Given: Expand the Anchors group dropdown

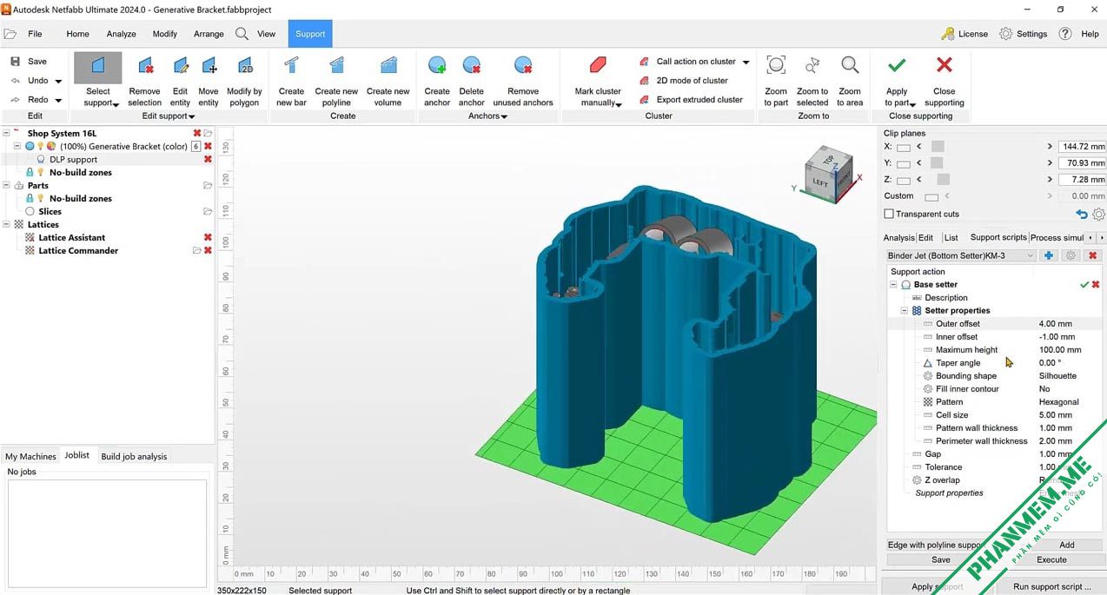Looking at the screenshot, I should (505, 116).
